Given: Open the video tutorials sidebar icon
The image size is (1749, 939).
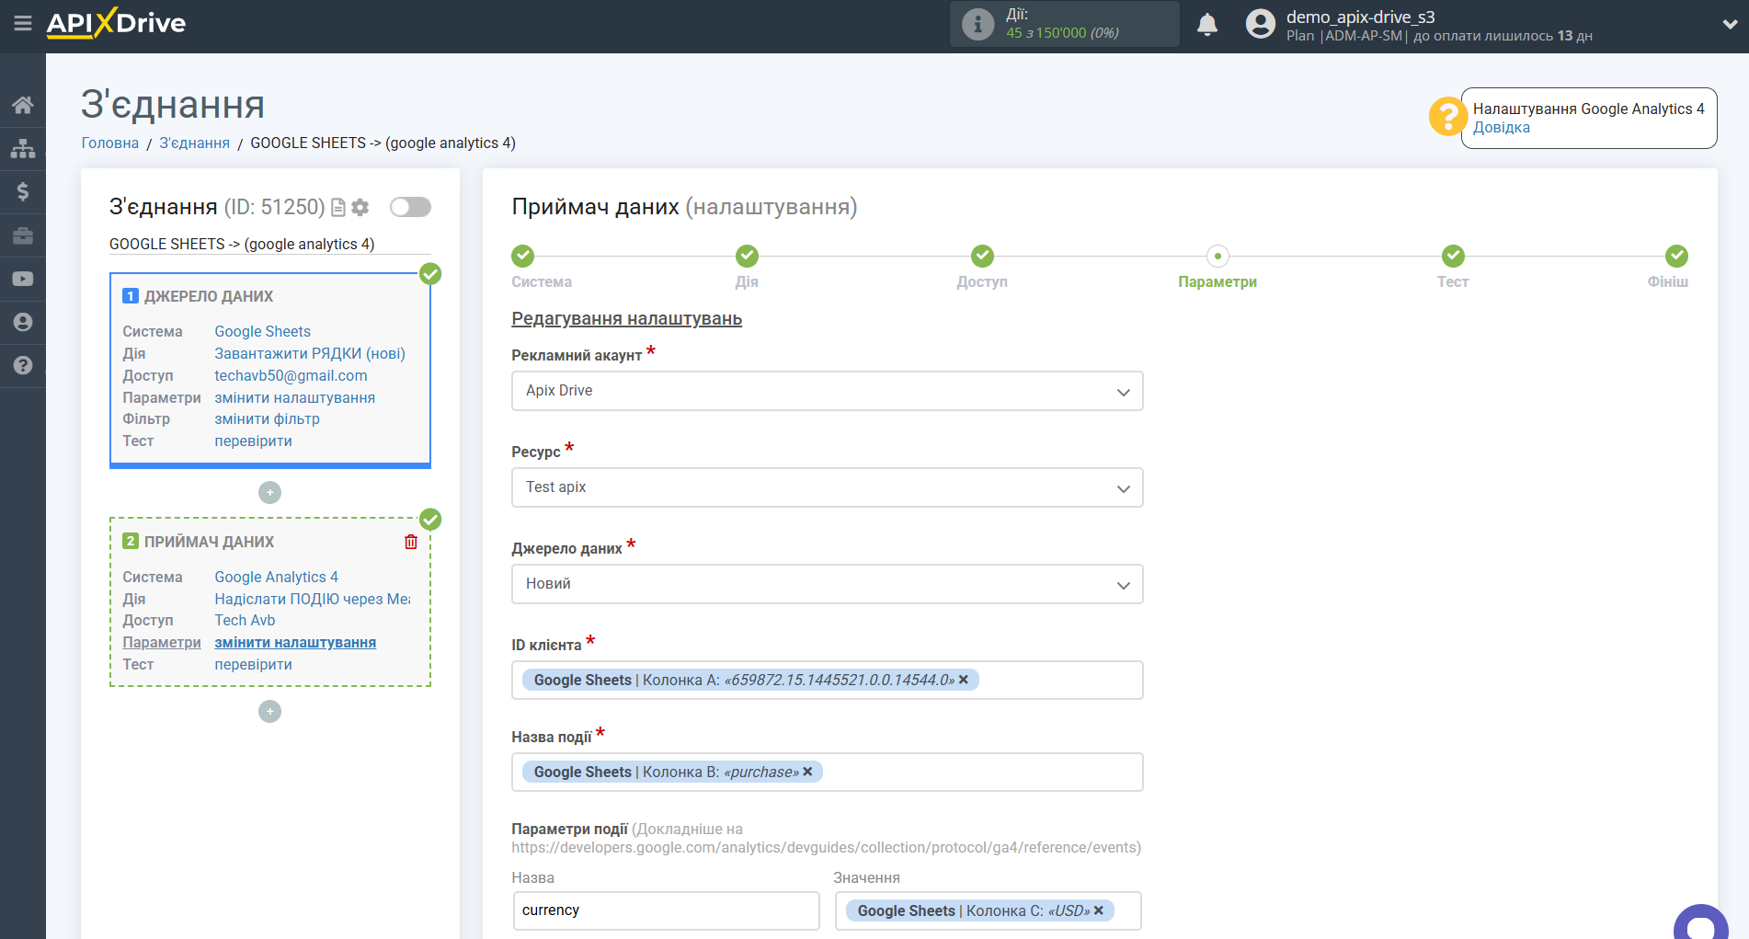Looking at the screenshot, I should [x=23, y=279].
